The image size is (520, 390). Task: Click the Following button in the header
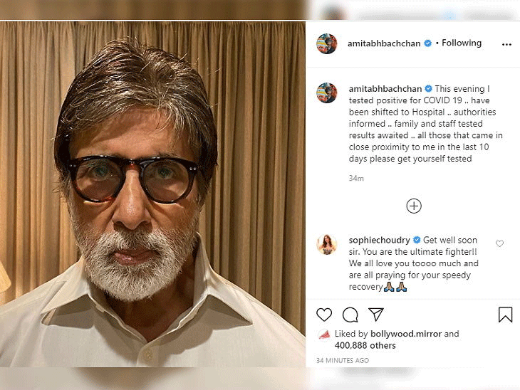coord(462,43)
